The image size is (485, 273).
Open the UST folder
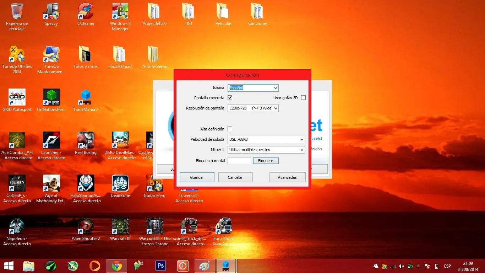pyautogui.click(x=189, y=14)
